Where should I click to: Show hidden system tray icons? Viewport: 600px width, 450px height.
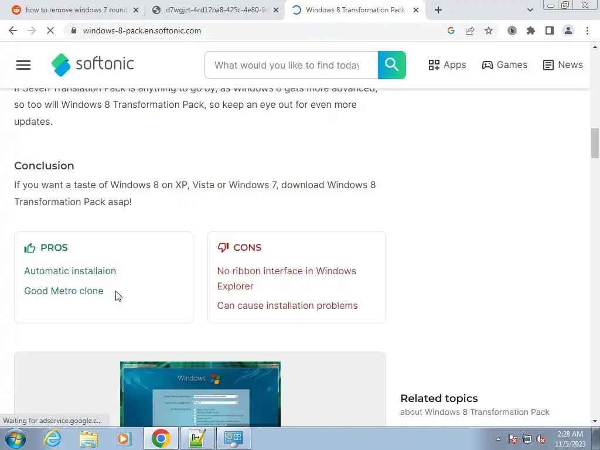tap(498, 439)
